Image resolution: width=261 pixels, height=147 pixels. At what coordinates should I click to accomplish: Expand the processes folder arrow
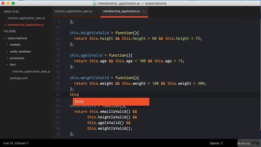click(x=7, y=58)
